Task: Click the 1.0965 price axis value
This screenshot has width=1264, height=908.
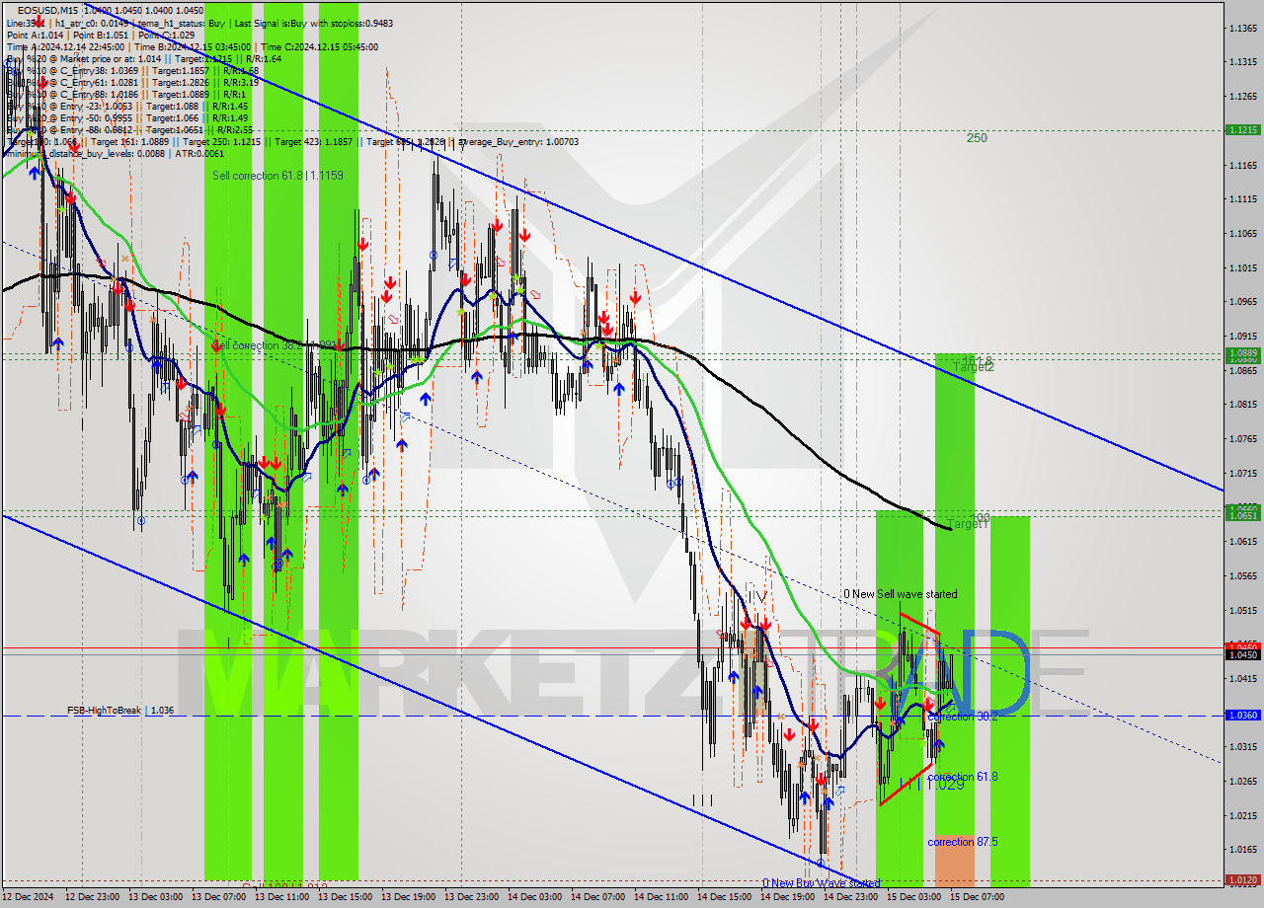Action: coord(1242,302)
